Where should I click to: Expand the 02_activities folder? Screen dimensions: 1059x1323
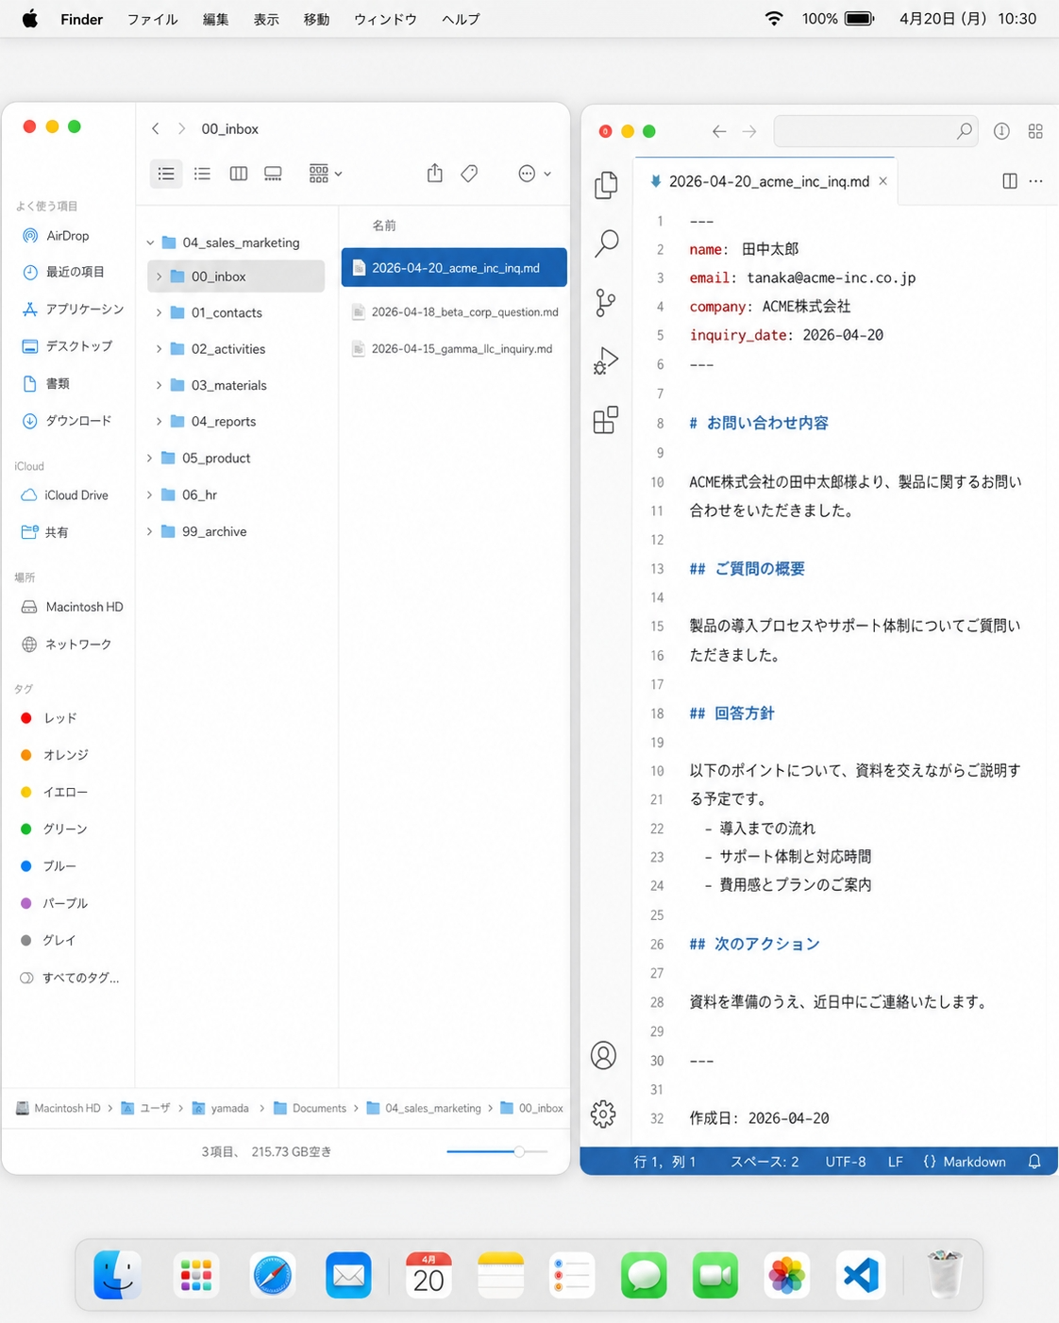(x=159, y=349)
